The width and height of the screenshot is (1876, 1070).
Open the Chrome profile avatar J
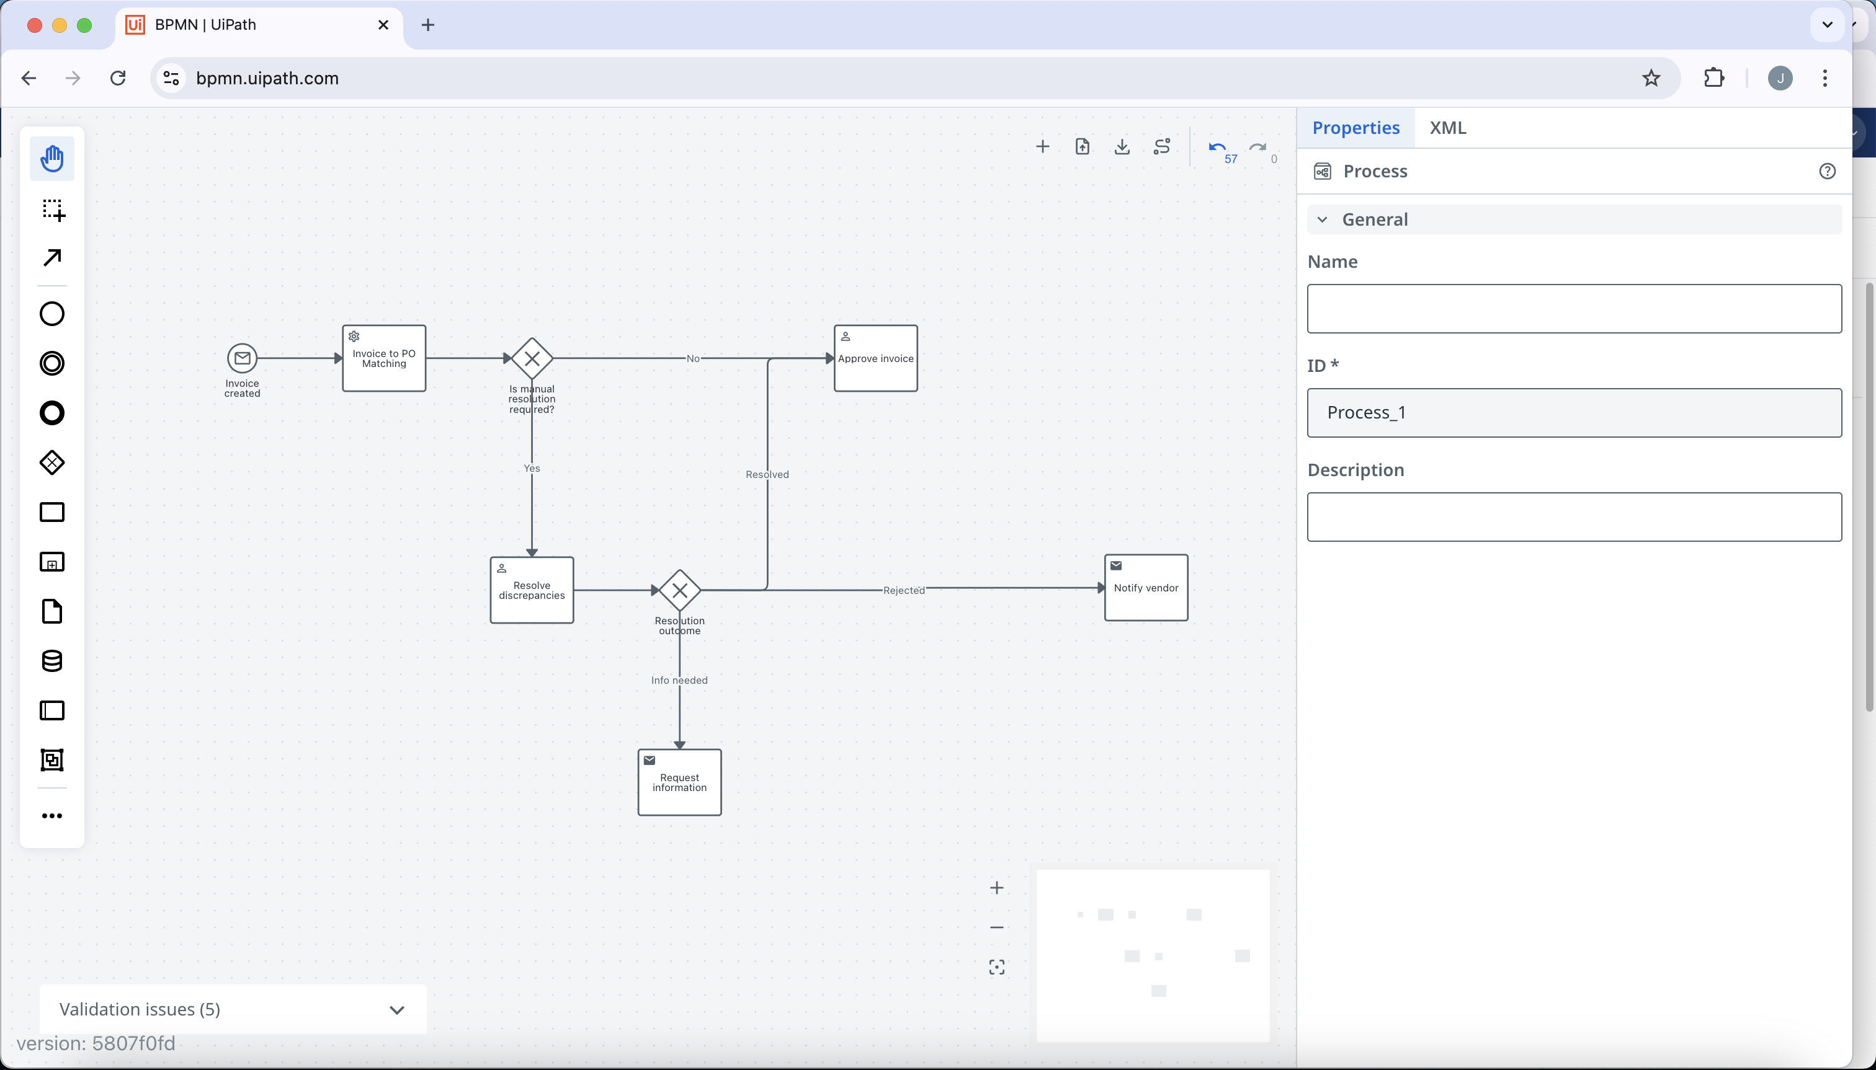[1780, 78]
